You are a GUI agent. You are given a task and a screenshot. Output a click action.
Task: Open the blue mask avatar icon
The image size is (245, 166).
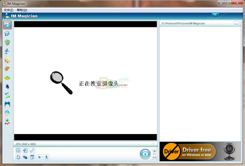tap(7, 104)
